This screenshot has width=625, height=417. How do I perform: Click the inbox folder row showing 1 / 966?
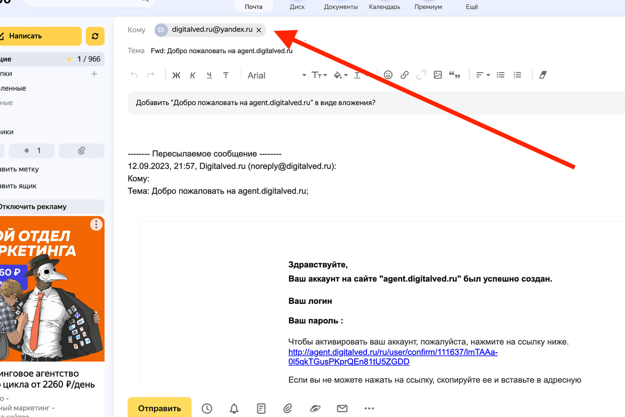(51, 59)
